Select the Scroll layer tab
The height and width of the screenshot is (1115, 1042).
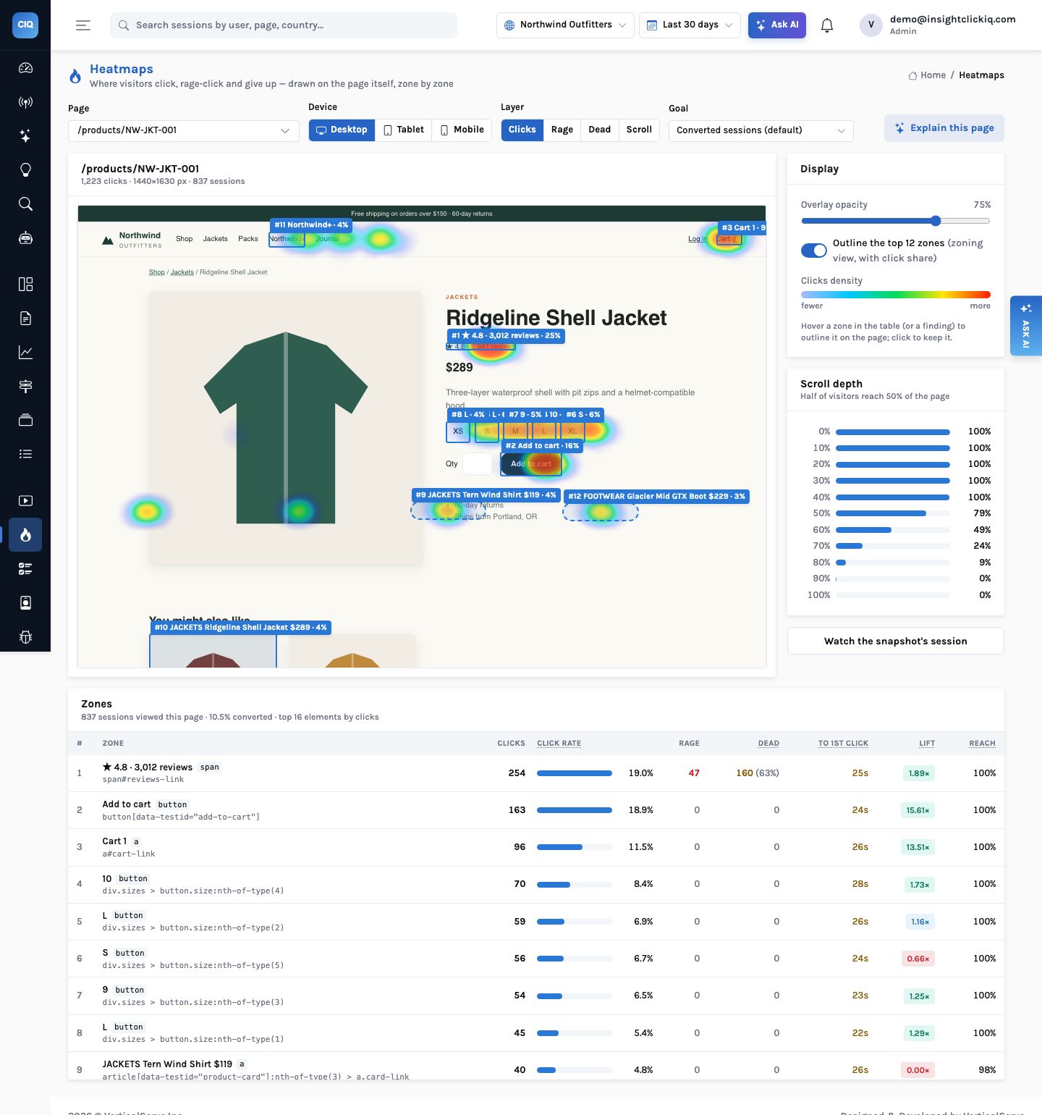pos(639,130)
